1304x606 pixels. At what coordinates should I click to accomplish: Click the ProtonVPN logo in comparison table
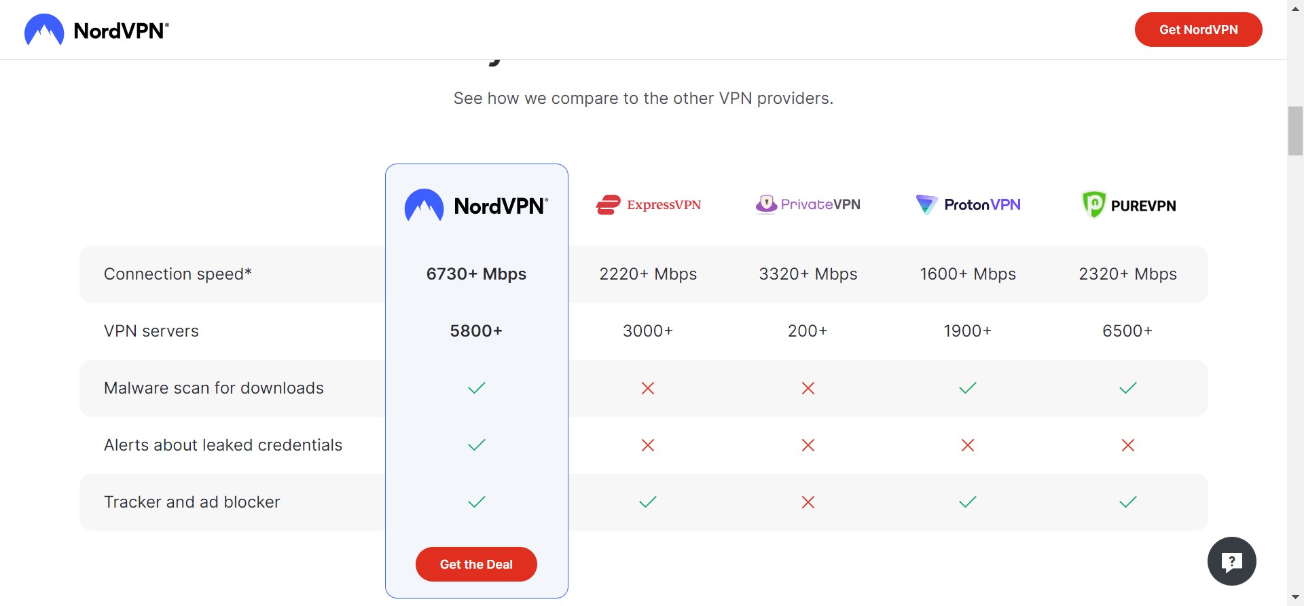968,204
